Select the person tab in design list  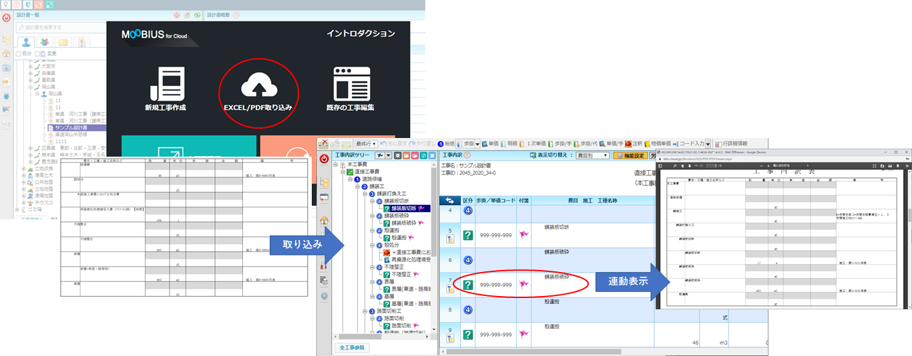(26, 42)
